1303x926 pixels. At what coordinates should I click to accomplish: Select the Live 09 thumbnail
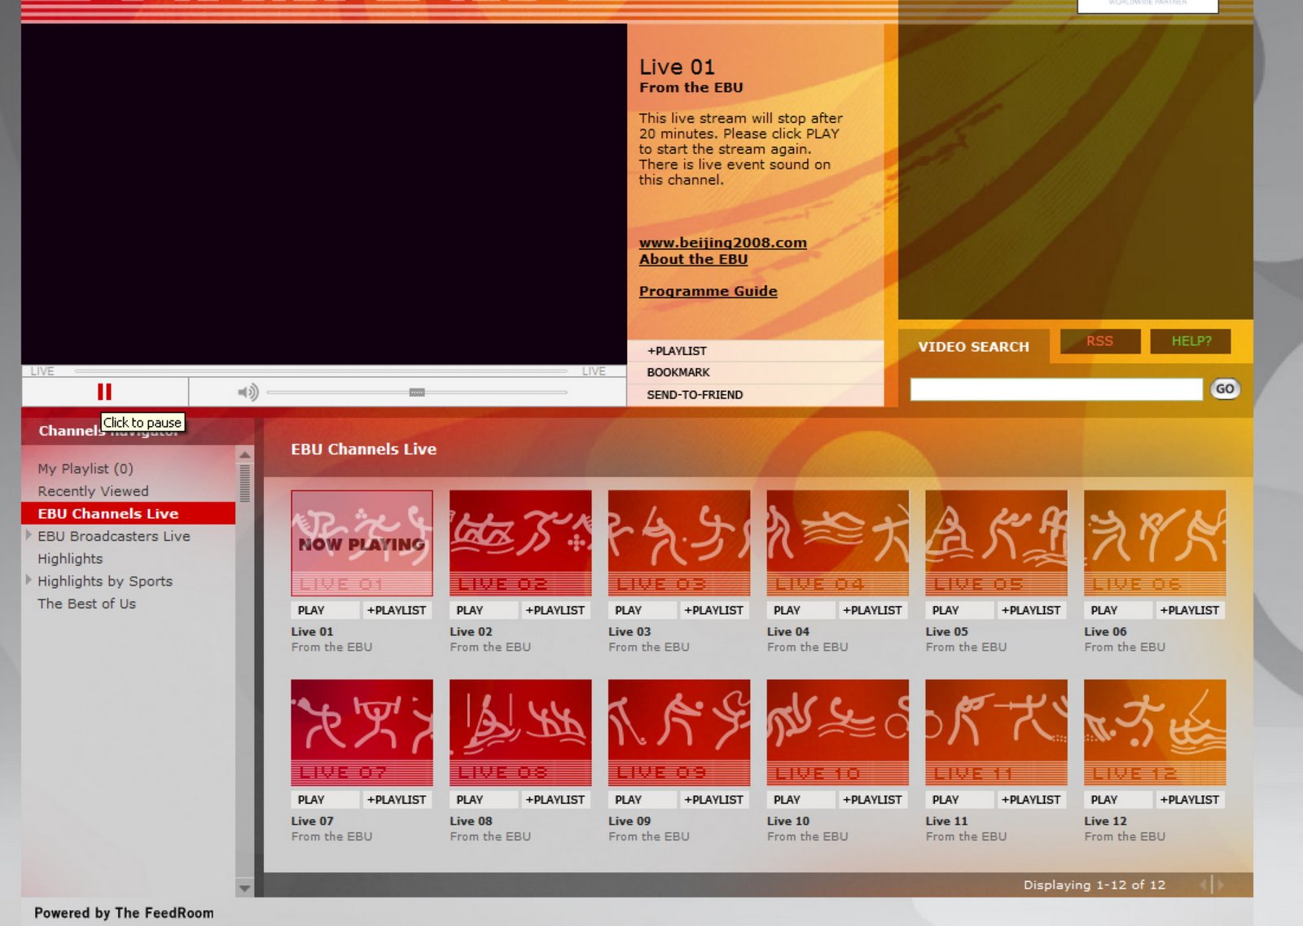click(679, 733)
